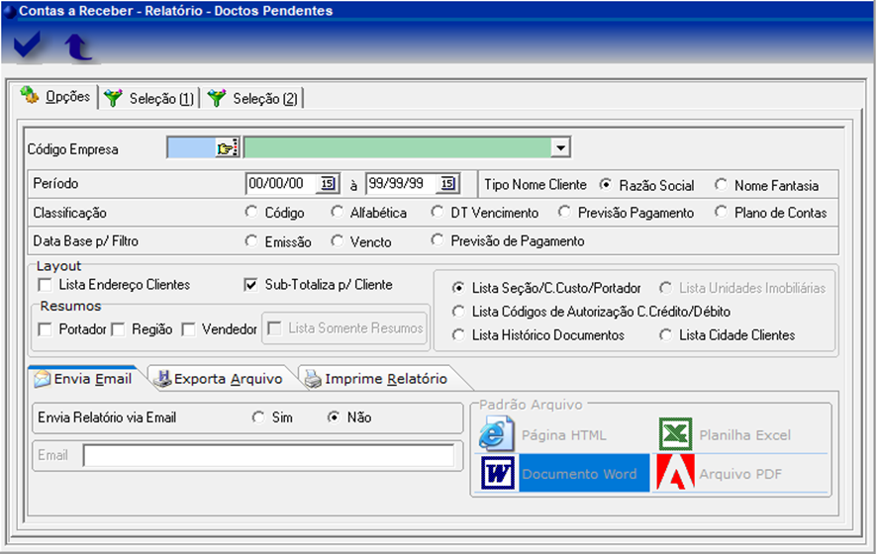Open the company code lookup icon
877x554 pixels.
tap(229, 148)
